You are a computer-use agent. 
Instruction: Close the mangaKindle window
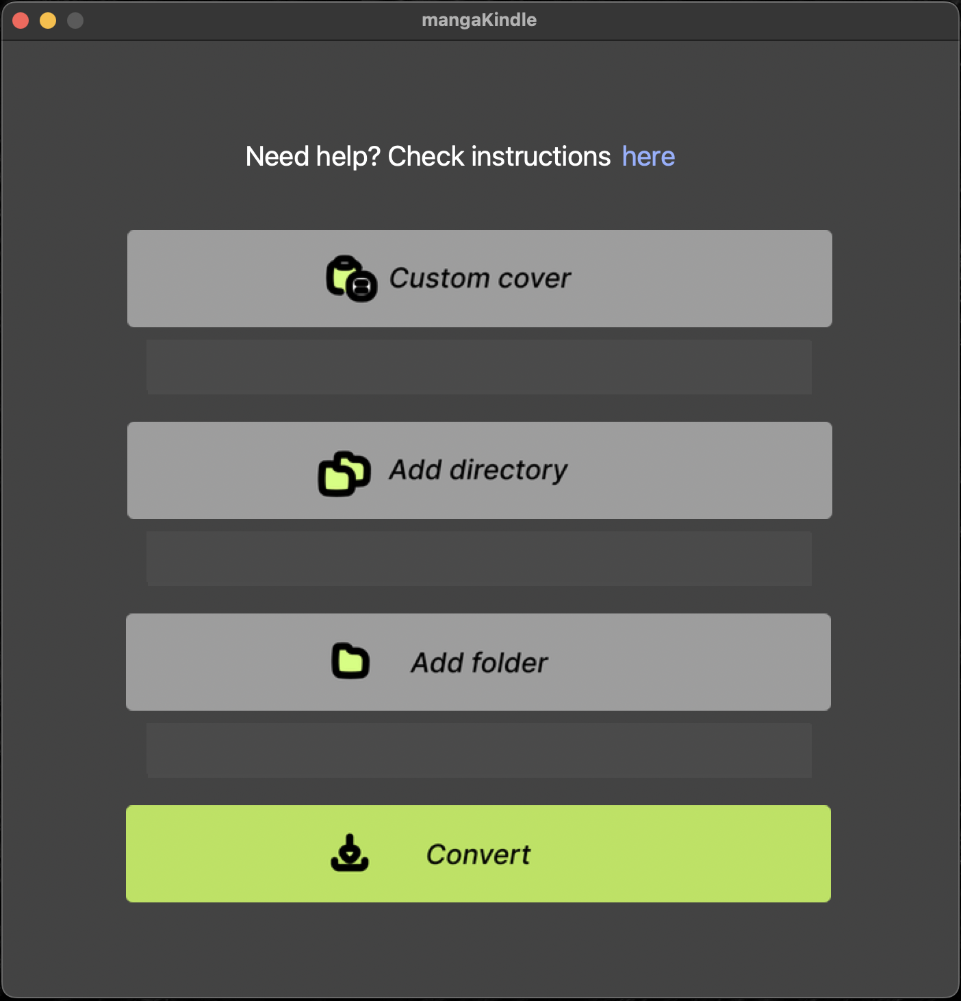21,21
